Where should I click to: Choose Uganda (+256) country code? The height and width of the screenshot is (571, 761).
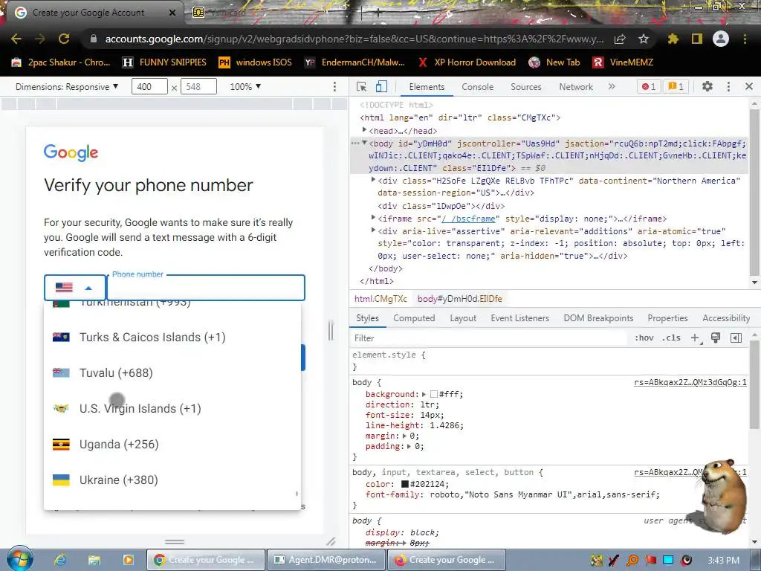click(172, 445)
